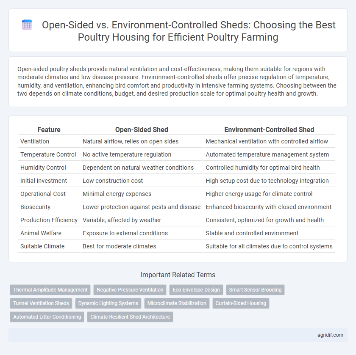Click the calendar icon beside the title

tap(27, 25)
